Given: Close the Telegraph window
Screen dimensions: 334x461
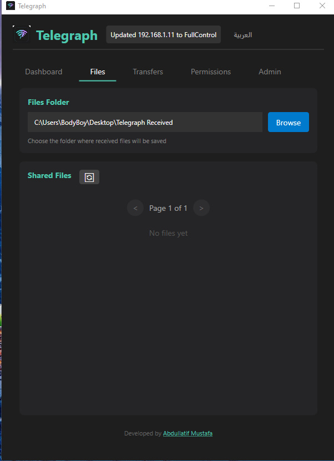Looking at the screenshot, I should pos(322,6).
